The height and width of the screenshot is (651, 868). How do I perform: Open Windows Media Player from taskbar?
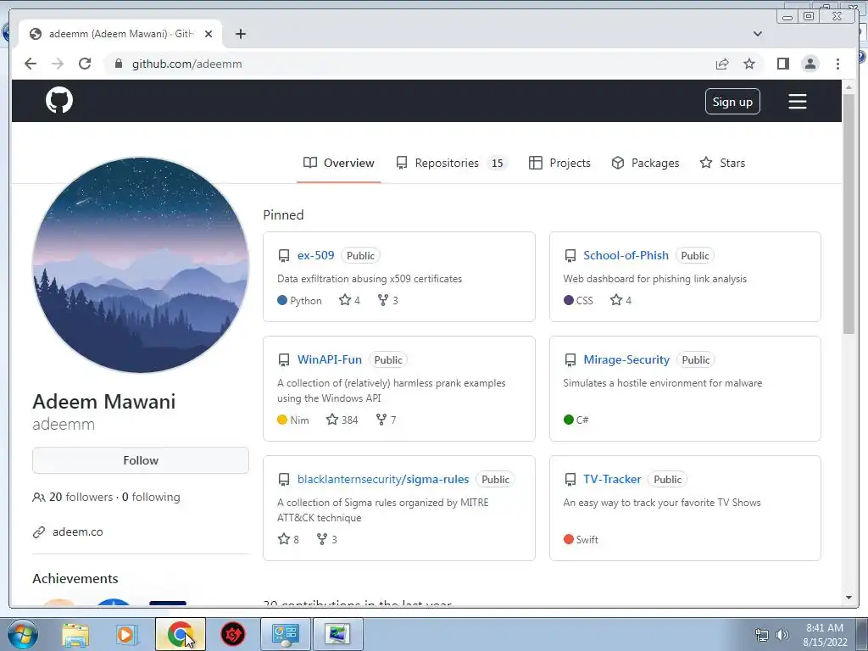125,634
